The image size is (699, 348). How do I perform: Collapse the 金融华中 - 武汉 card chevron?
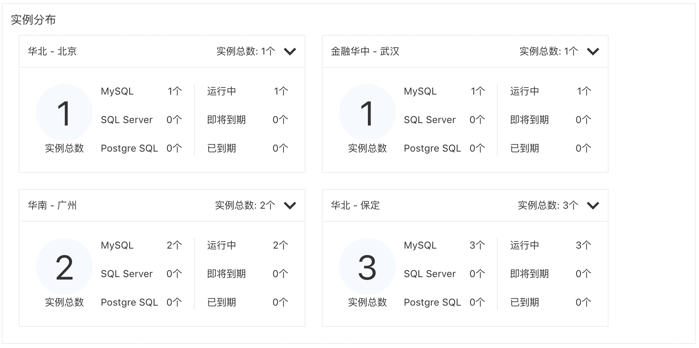click(593, 51)
